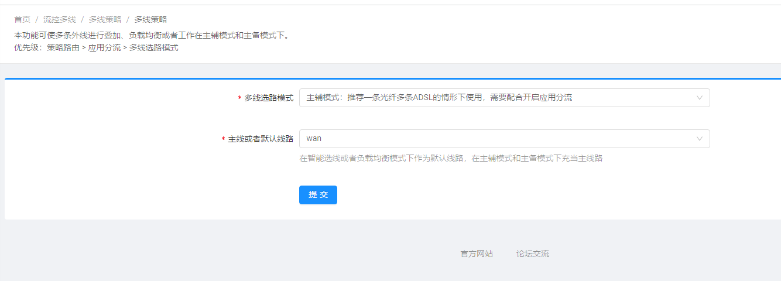Click the description starting with 本功能可使
Image resolution: width=781 pixels, height=281 pixels.
(x=151, y=35)
